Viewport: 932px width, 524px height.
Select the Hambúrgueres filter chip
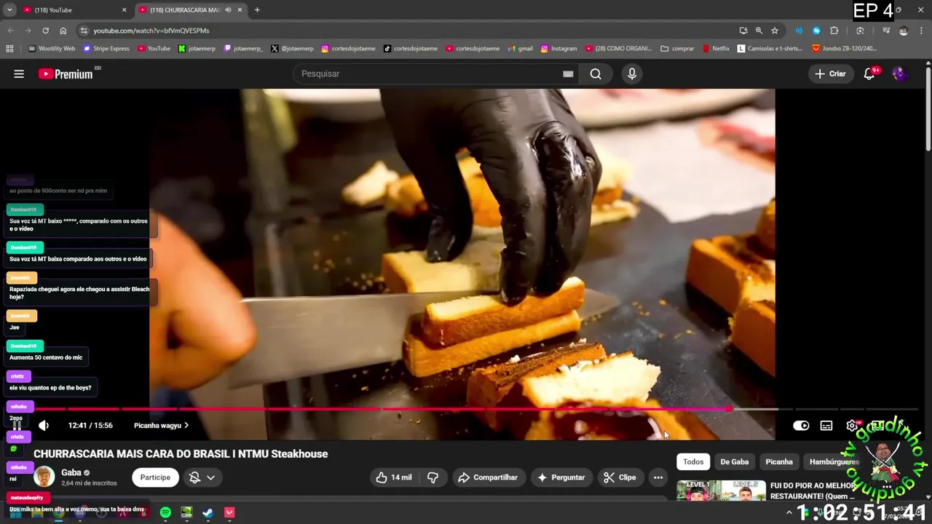834,461
